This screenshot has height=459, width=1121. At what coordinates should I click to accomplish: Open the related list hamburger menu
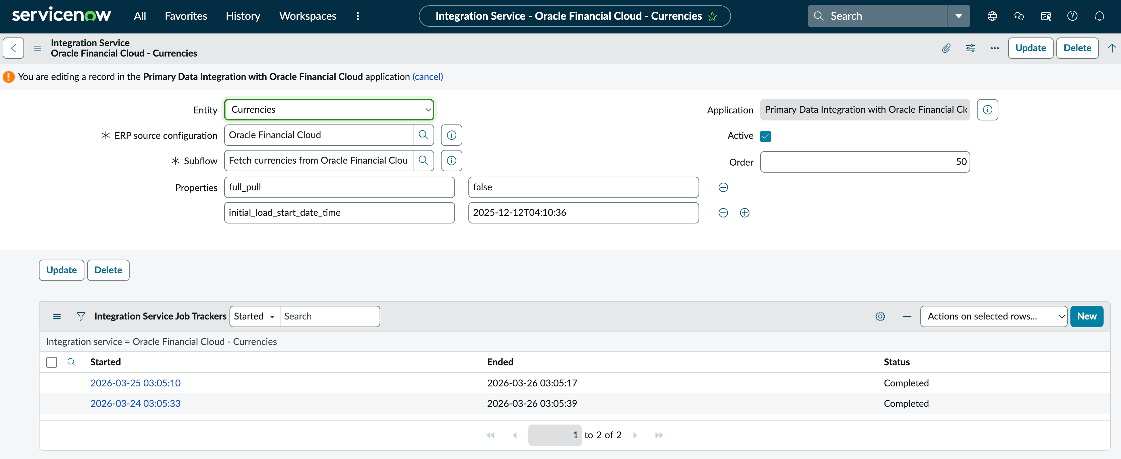tap(57, 316)
